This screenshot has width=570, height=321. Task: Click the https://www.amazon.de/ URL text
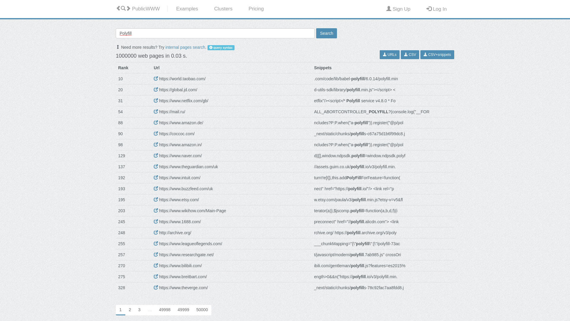(181, 123)
